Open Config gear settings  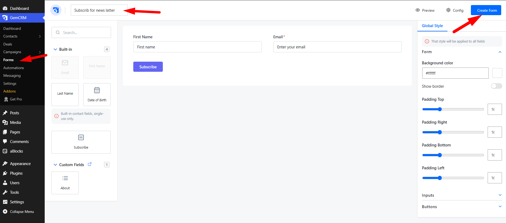455,10
